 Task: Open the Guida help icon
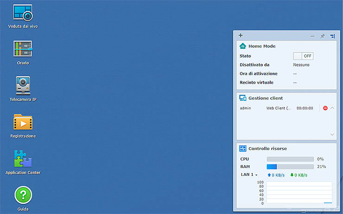[23, 195]
